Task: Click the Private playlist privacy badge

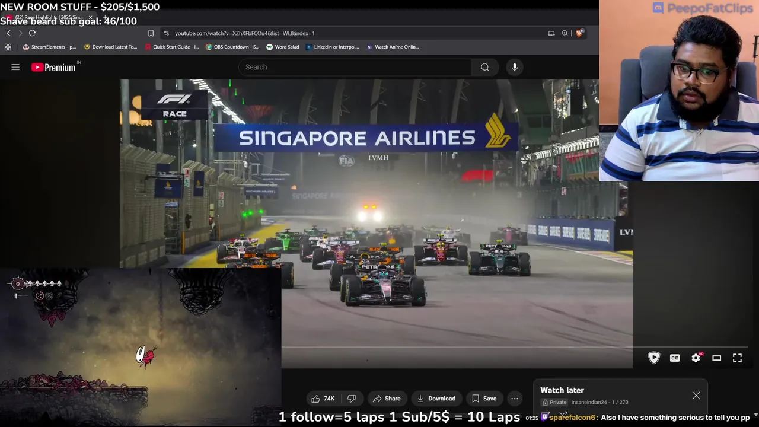Action: pos(554,402)
